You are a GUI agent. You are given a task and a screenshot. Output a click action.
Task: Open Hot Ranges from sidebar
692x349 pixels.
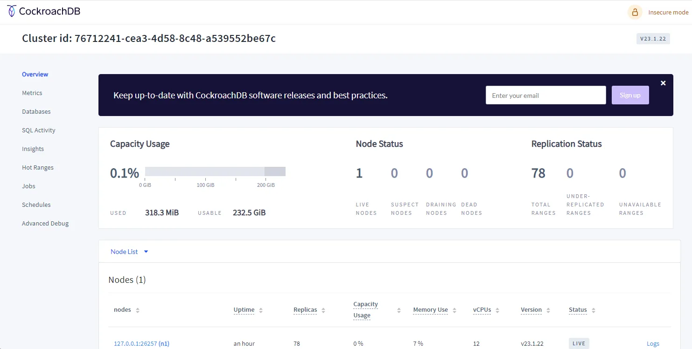tap(38, 168)
